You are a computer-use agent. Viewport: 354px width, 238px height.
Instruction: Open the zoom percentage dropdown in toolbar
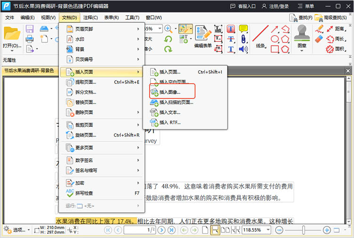tap(160, 29)
